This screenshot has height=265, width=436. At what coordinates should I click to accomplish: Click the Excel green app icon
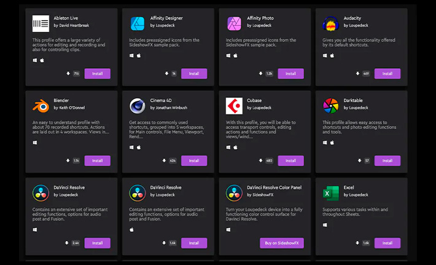(330, 193)
